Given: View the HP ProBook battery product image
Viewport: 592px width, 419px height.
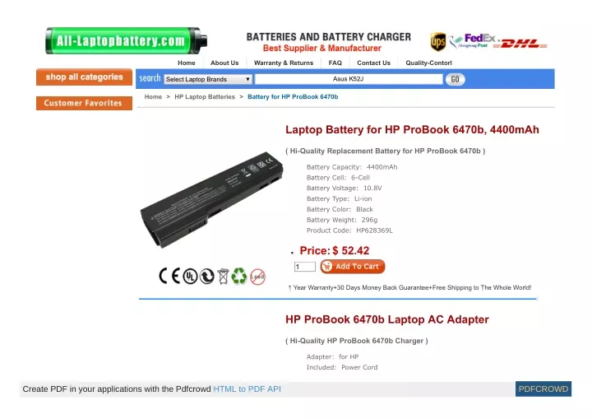Looking at the screenshot, I should (x=212, y=200).
